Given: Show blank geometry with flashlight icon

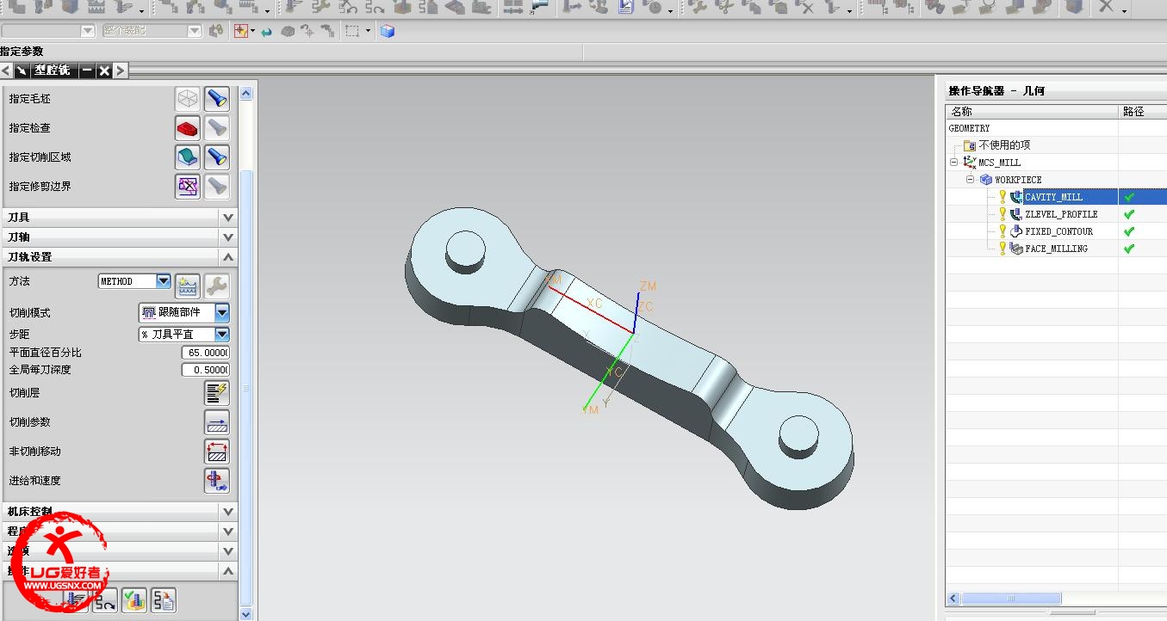Looking at the screenshot, I should click(217, 99).
